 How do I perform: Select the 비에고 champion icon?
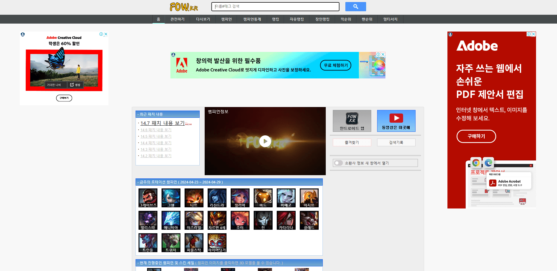[286, 198]
